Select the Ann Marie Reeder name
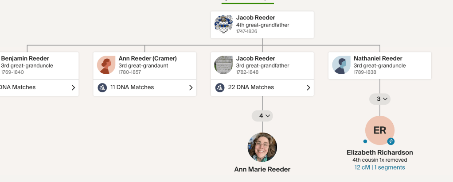Viewport: 453px width, 182px height. [x=262, y=169]
